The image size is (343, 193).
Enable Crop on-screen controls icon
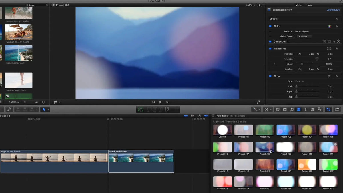pyautogui.click(x=329, y=76)
